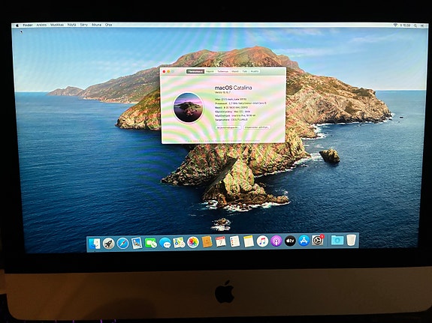Image resolution: width=432 pixels, height=323 pixels.
Task: Click the menu bar clock
Action: pos(405,25)
